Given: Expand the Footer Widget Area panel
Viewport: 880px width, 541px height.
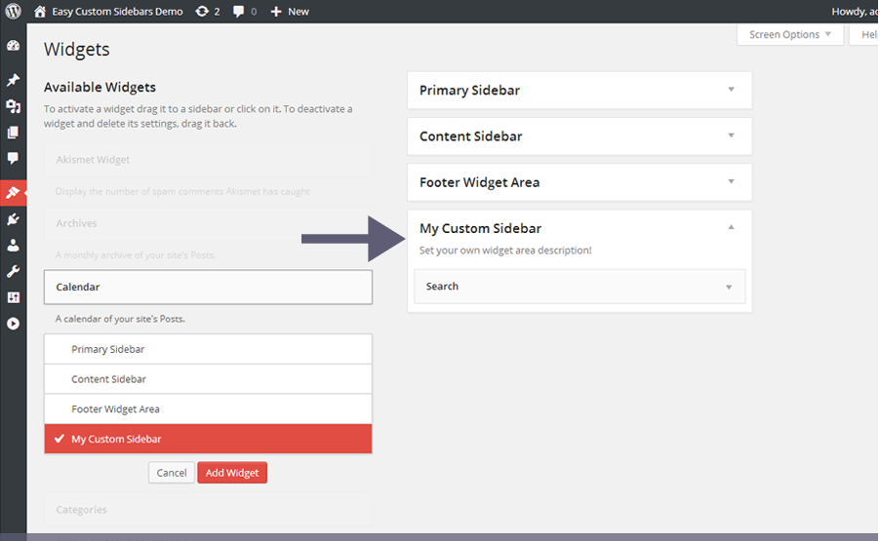Looking at the screenshot, I should [x=731, y=181].
